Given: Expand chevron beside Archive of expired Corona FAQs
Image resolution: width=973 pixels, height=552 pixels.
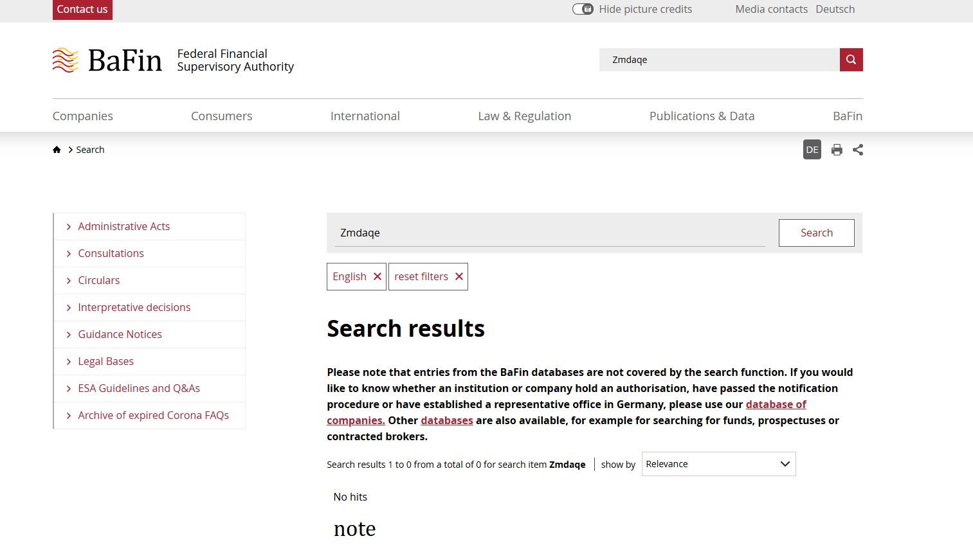Looking at the screenshot, I should click(x=69, y=416).
